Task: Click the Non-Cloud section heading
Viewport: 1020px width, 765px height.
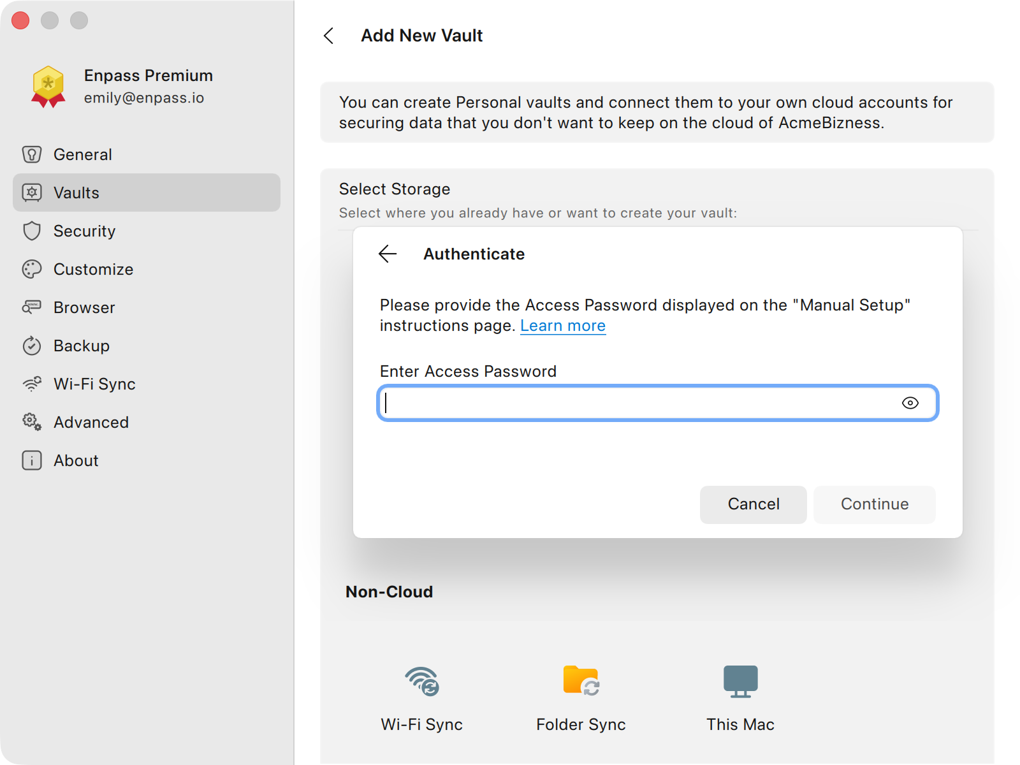Action: pyautogui.click(x=390, y=592)
